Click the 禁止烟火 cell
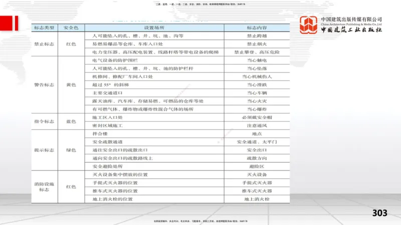401x225 pixels. point(257,44)
